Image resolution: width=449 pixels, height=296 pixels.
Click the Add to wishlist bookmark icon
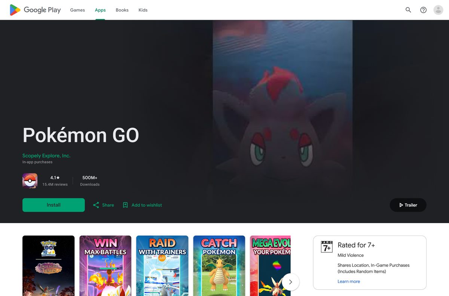click(x=125, y=205)
